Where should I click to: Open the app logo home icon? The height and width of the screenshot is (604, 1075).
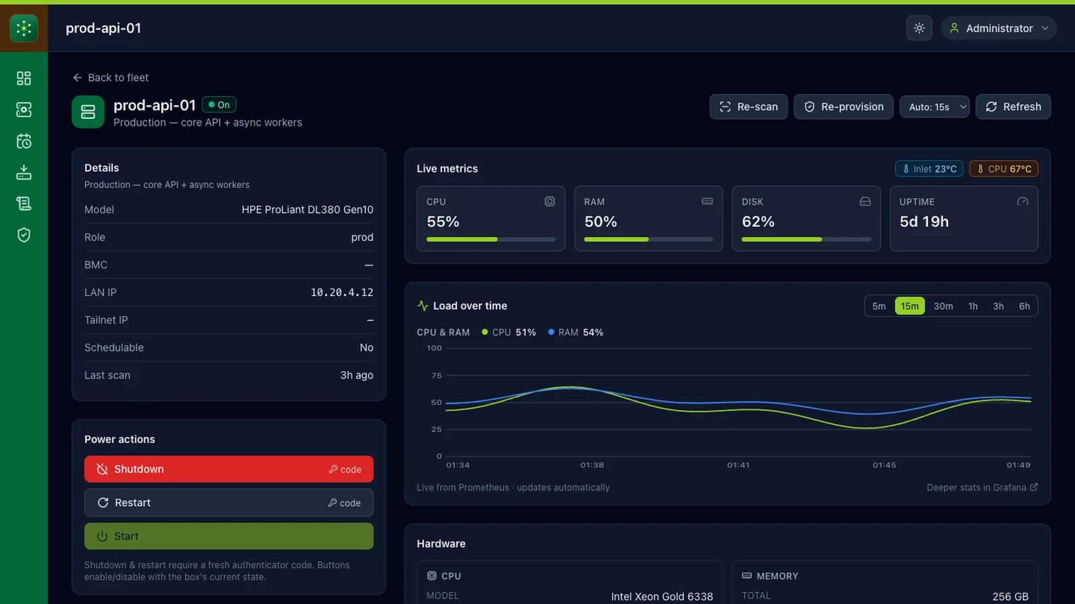click(24, 28)
